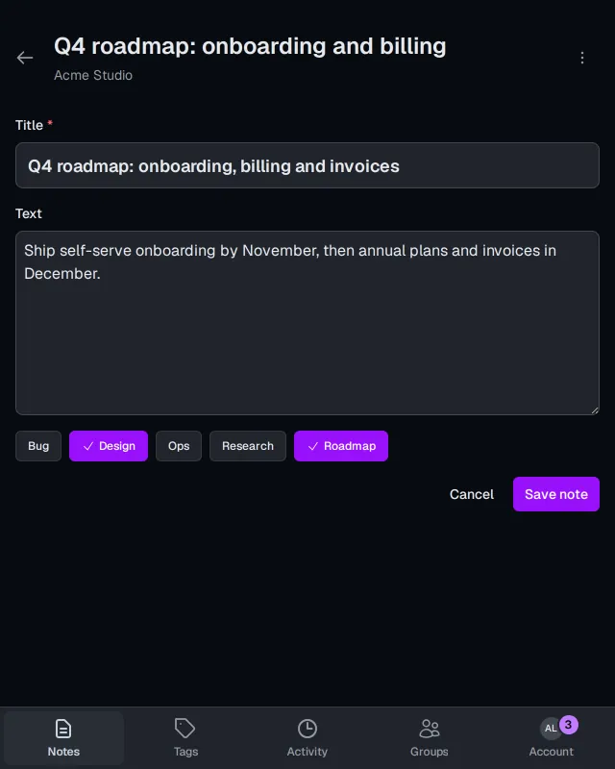This screenshot has height=769, width=615.
Task: Toggle the Bug tag chip
Action: coord(38,446)
